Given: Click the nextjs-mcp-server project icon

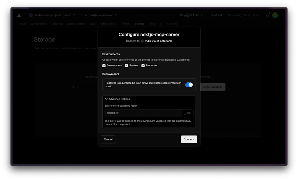Looking at the screenshot, I should point(86,15).
